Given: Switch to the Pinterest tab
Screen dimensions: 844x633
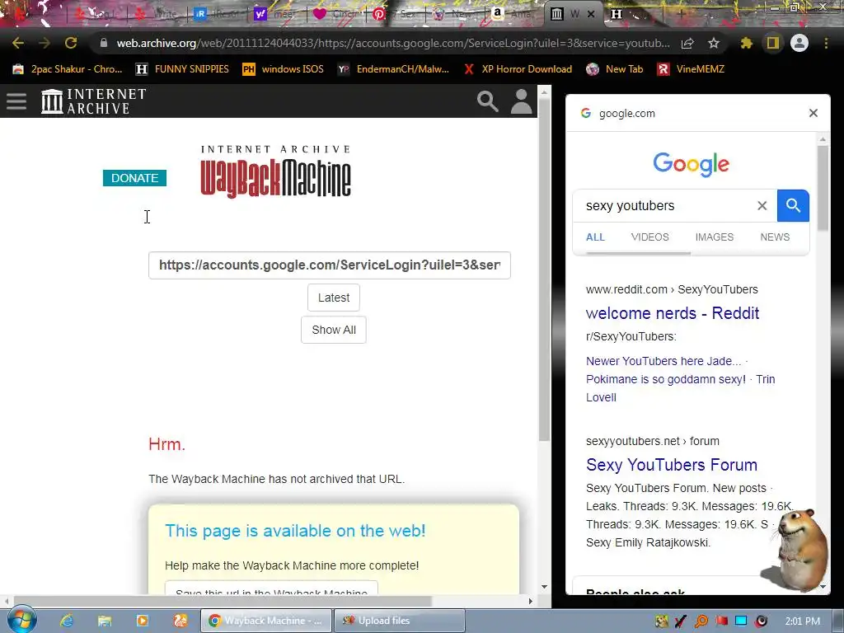Looking at the screenshot, I should pyautogui.click(x=395, y=14).
